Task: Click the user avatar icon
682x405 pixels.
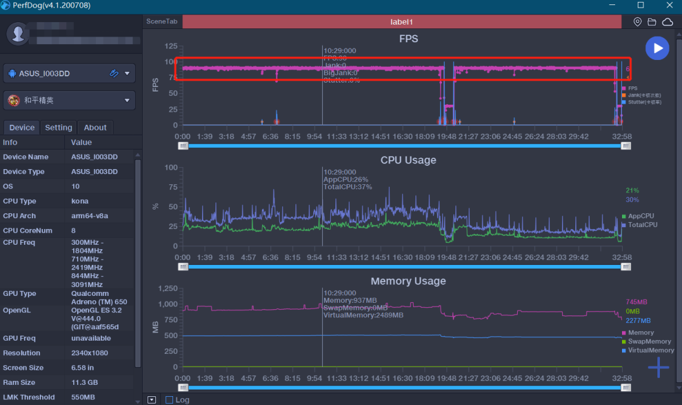Action: [18, 33]
